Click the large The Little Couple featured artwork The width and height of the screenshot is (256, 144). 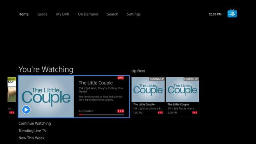click(46, 96)
